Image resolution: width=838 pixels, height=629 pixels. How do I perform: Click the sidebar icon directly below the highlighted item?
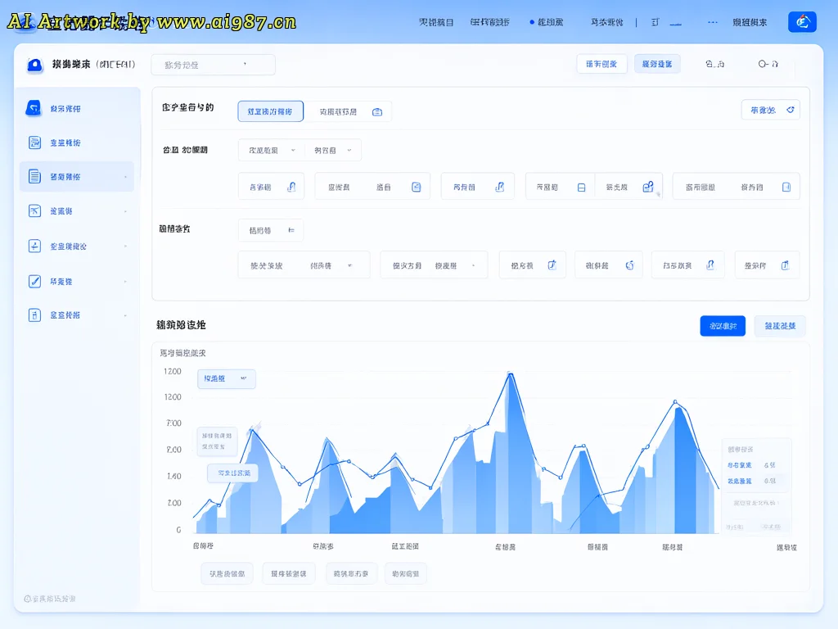pos(34,210)
